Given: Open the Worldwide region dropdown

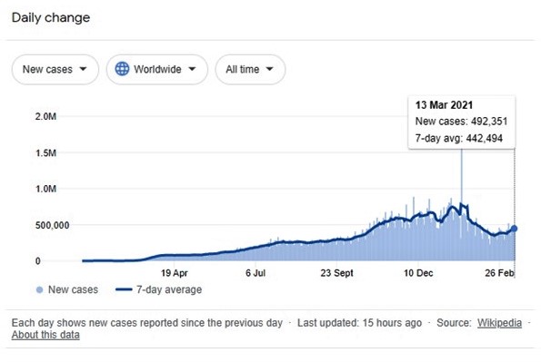Looking at the screenshot, I should 157,69.
